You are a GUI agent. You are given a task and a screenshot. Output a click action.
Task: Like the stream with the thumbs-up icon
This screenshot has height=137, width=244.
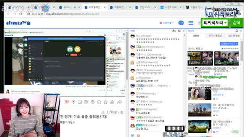(x=112, y=102)
